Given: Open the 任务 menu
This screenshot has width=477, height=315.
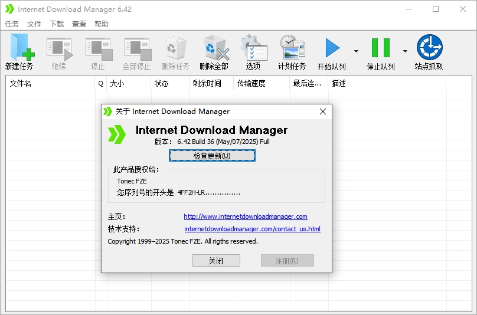Looking at the screenshot, I should tap(12, 24).
